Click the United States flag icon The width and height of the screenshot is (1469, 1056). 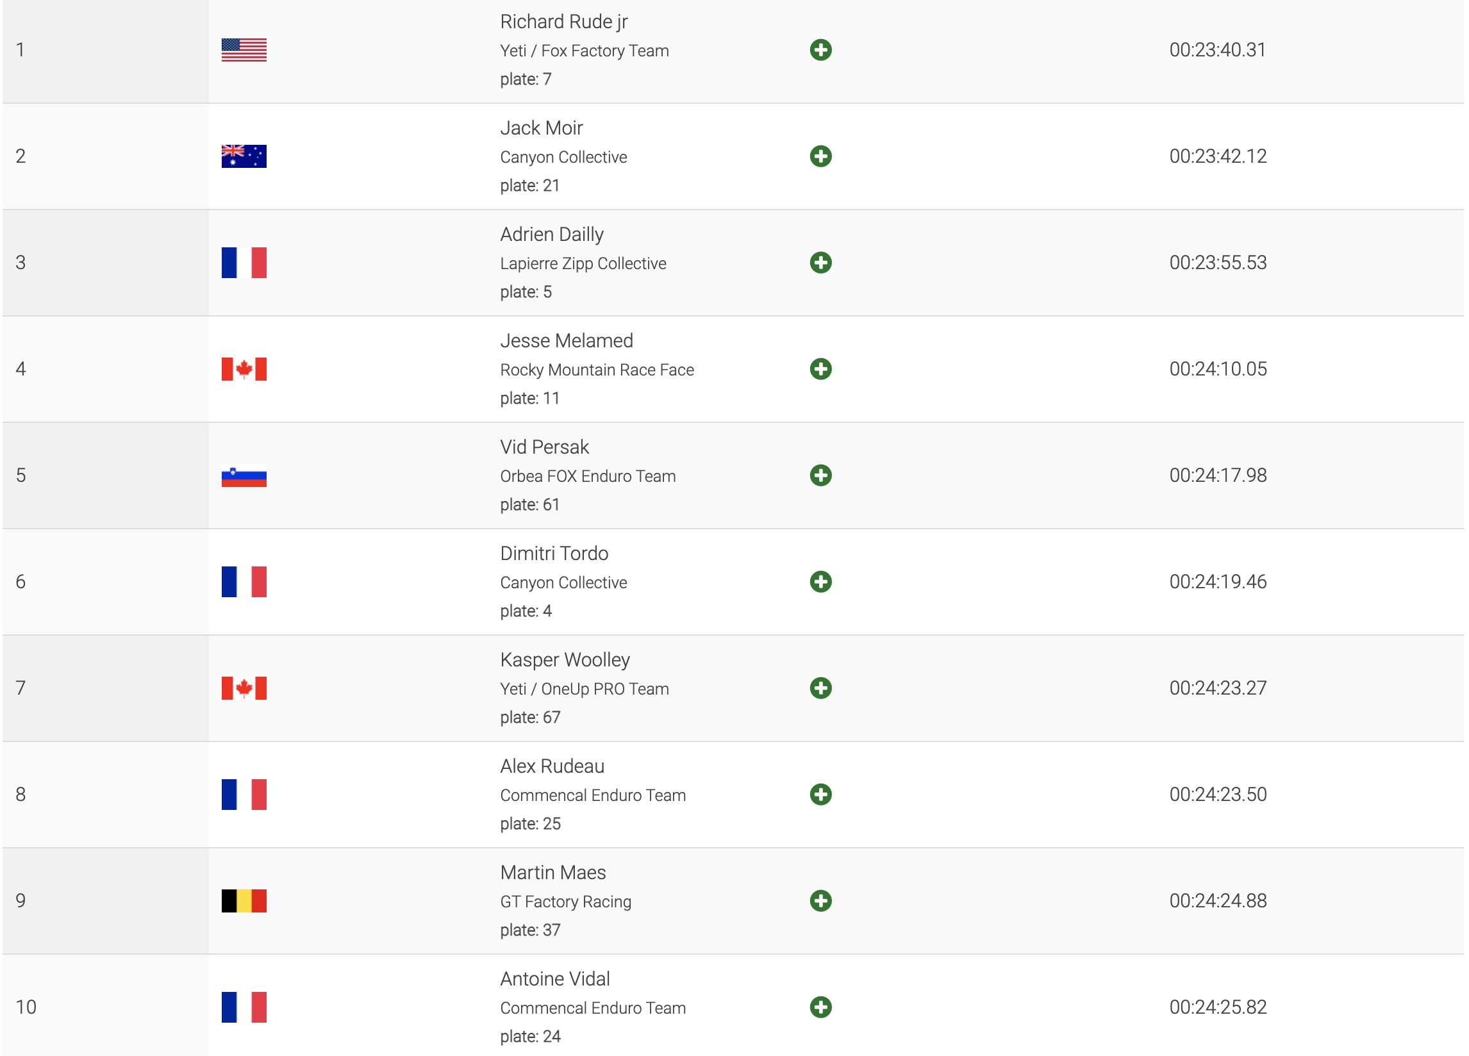click(x=244, y=50)
